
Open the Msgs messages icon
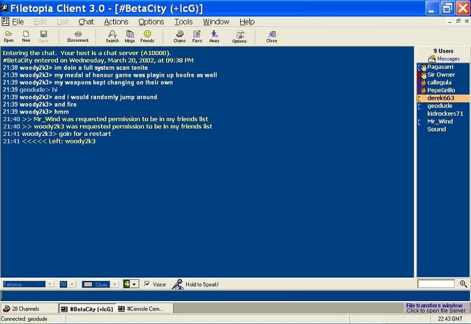tap(130, 36)
